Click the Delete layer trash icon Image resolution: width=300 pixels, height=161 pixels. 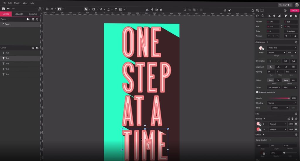click(x=33, y=48)
